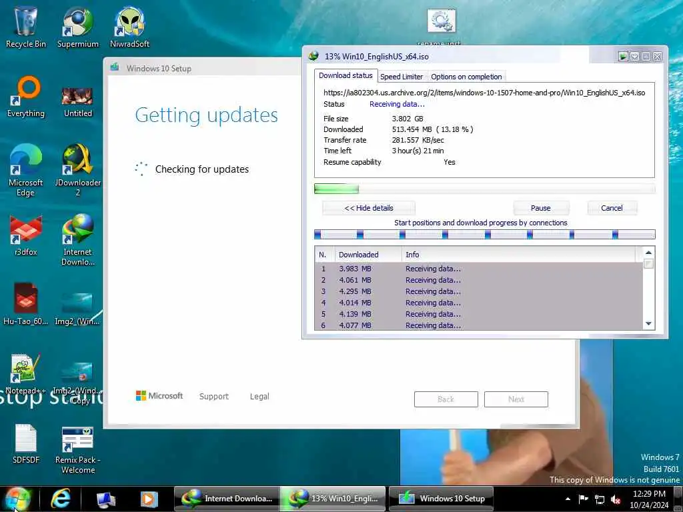Select the Untitled image desktop icon

(x=77, y=102)
